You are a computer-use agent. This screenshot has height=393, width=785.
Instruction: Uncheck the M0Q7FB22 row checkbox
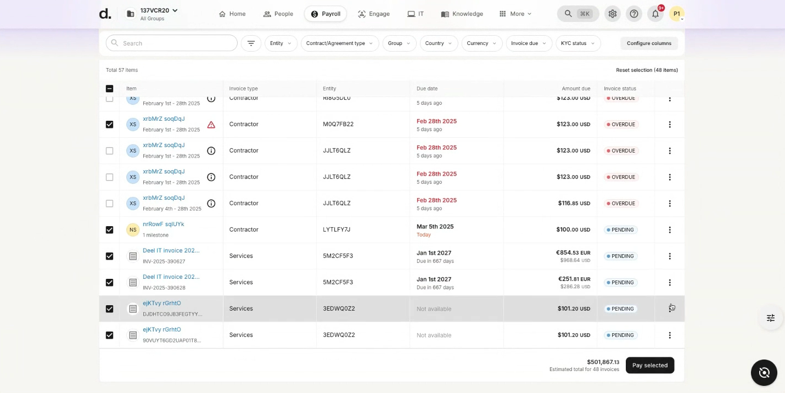[x=109, y=125]
